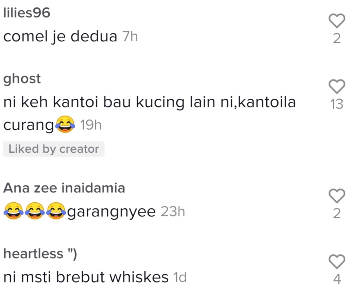Image resolution: width=354 pixels, height=305 pixels.
Task: Reply to the "comel je dedua" comment
Action: (60, 37)
